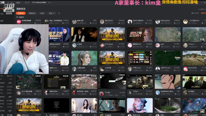Click the pigff avatar
Screen dimensions: 206x116
pos(158,45)
